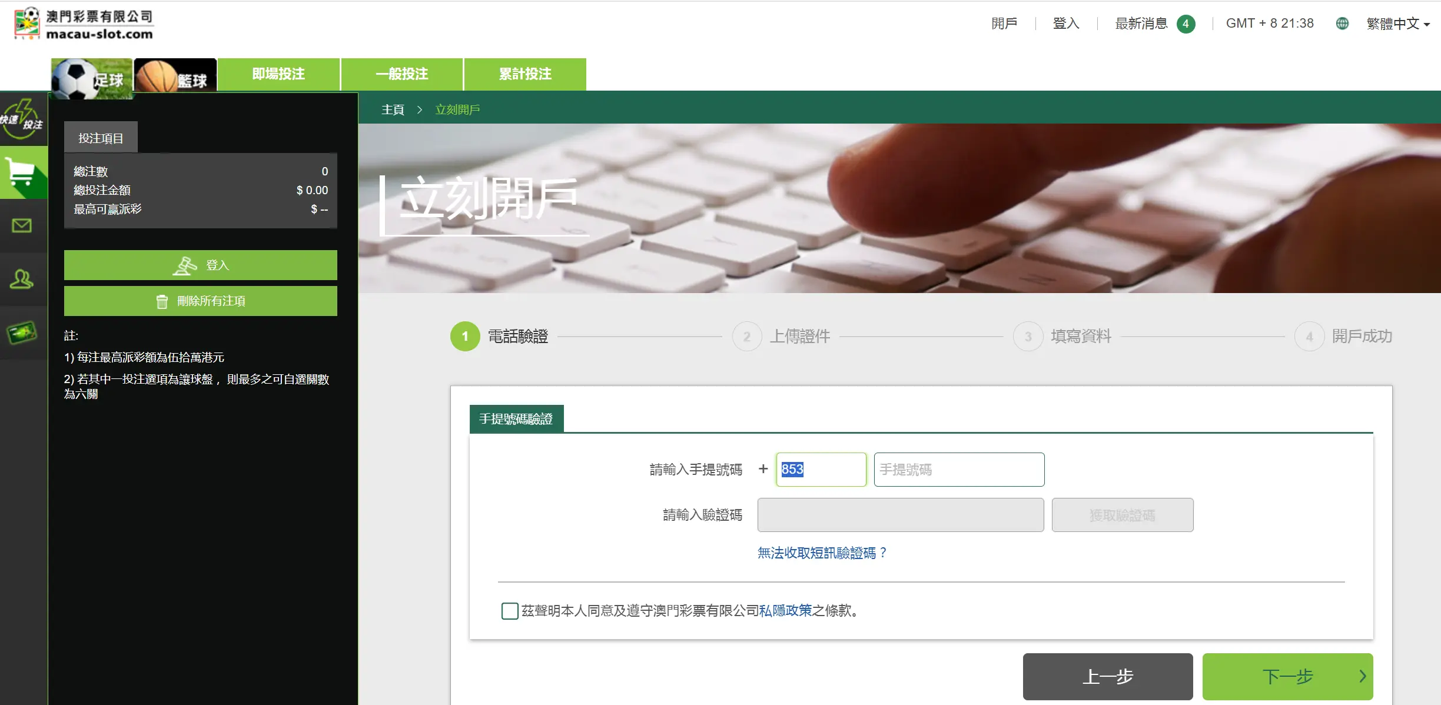Click step 1 電話驗證 circle

coord(465,336)
